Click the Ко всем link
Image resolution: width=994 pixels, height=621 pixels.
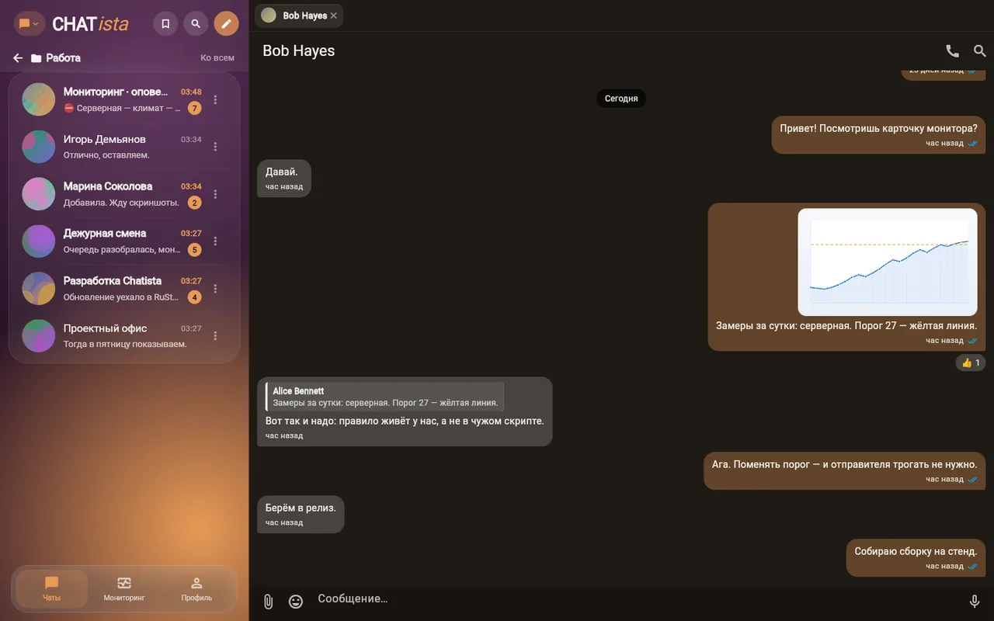[217, 58]
